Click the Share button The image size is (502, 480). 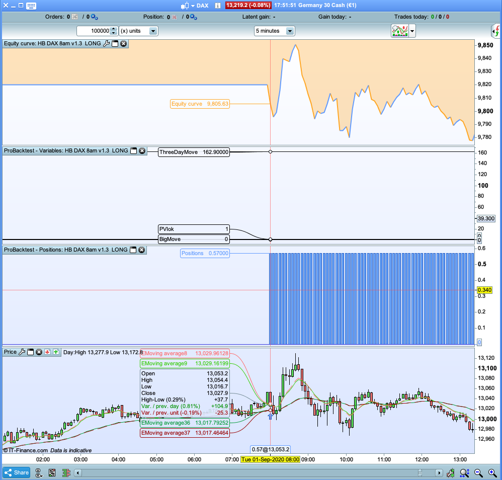(x=16, y=472)
